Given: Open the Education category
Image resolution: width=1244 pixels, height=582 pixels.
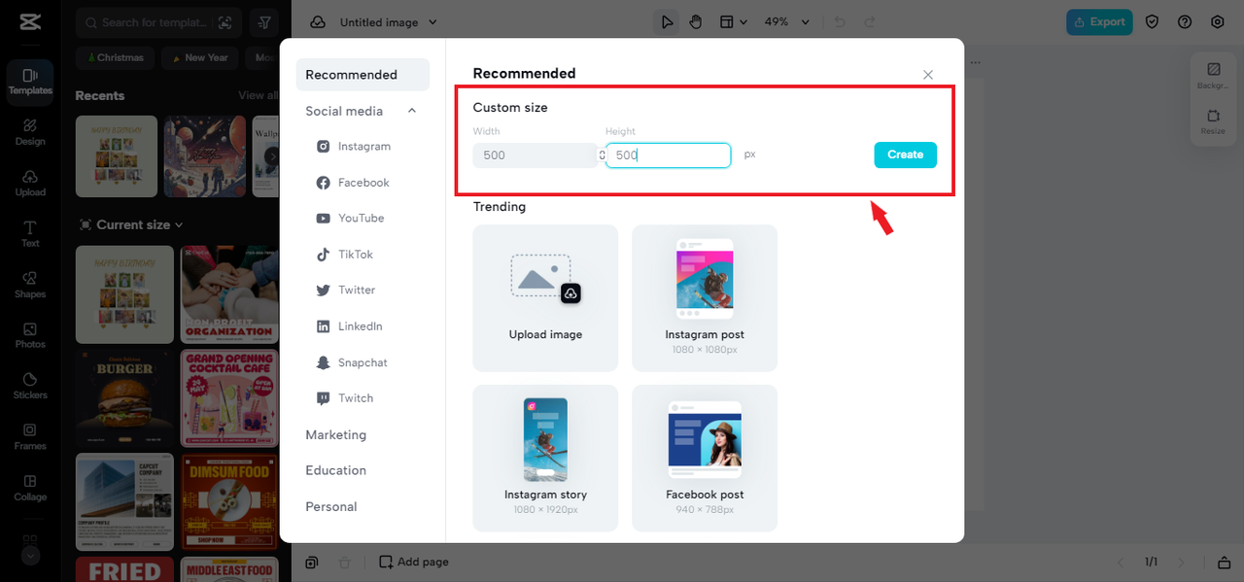Looking at the screenshot, I should (336, 470).
